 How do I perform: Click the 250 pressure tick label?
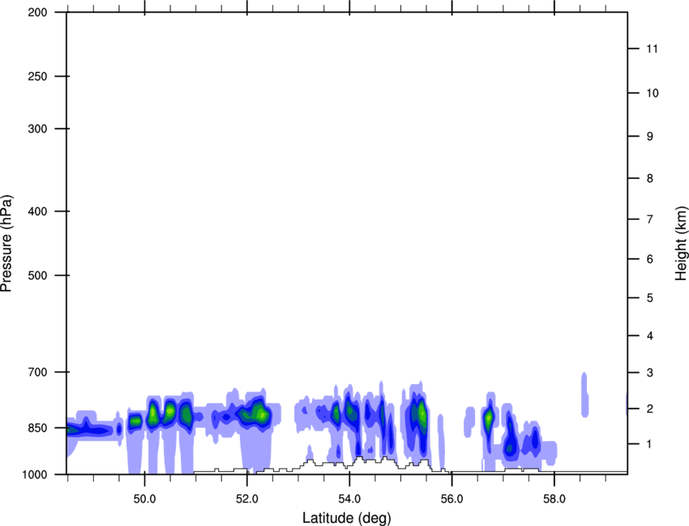(37, 76)
